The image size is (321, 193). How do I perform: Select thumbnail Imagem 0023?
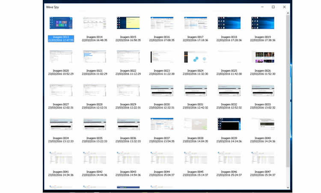point(161,57)
